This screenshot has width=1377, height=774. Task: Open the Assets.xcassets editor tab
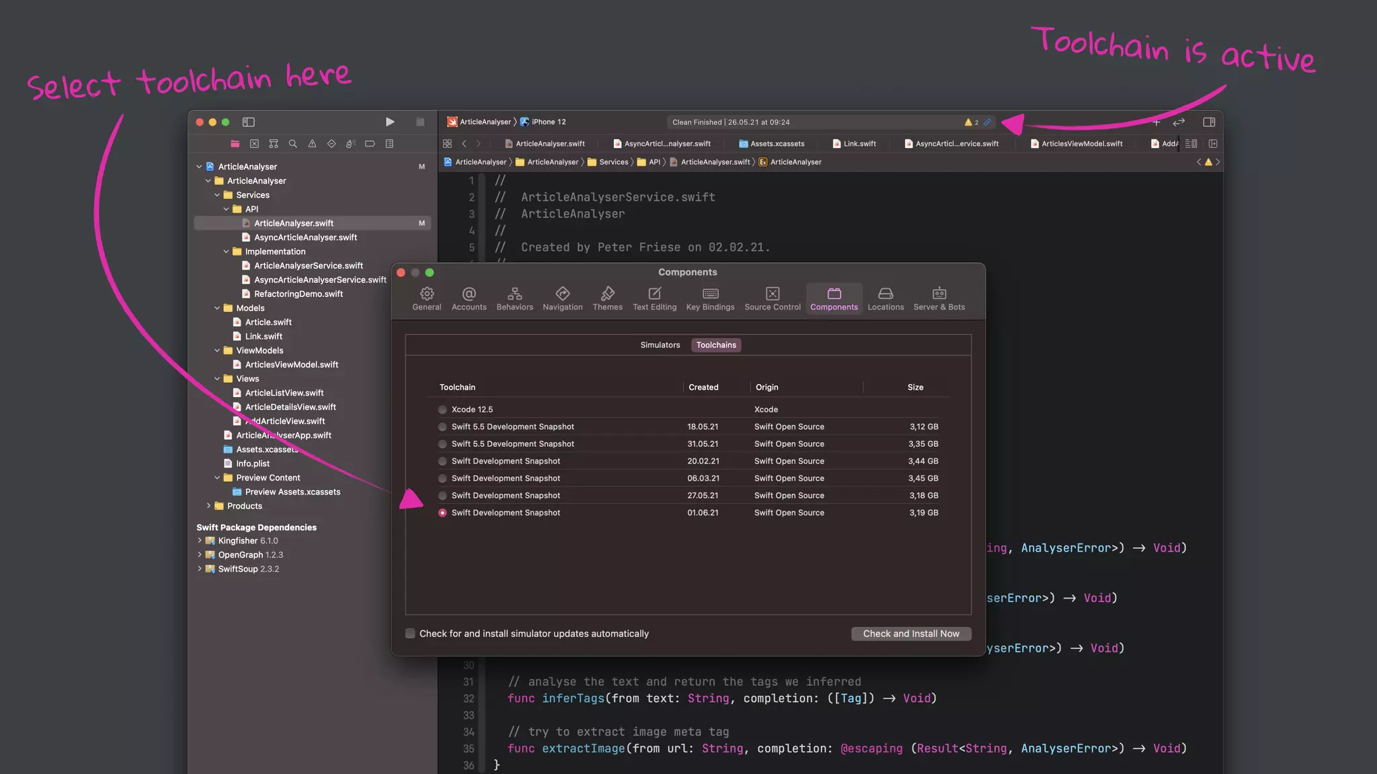coord(772,144)
